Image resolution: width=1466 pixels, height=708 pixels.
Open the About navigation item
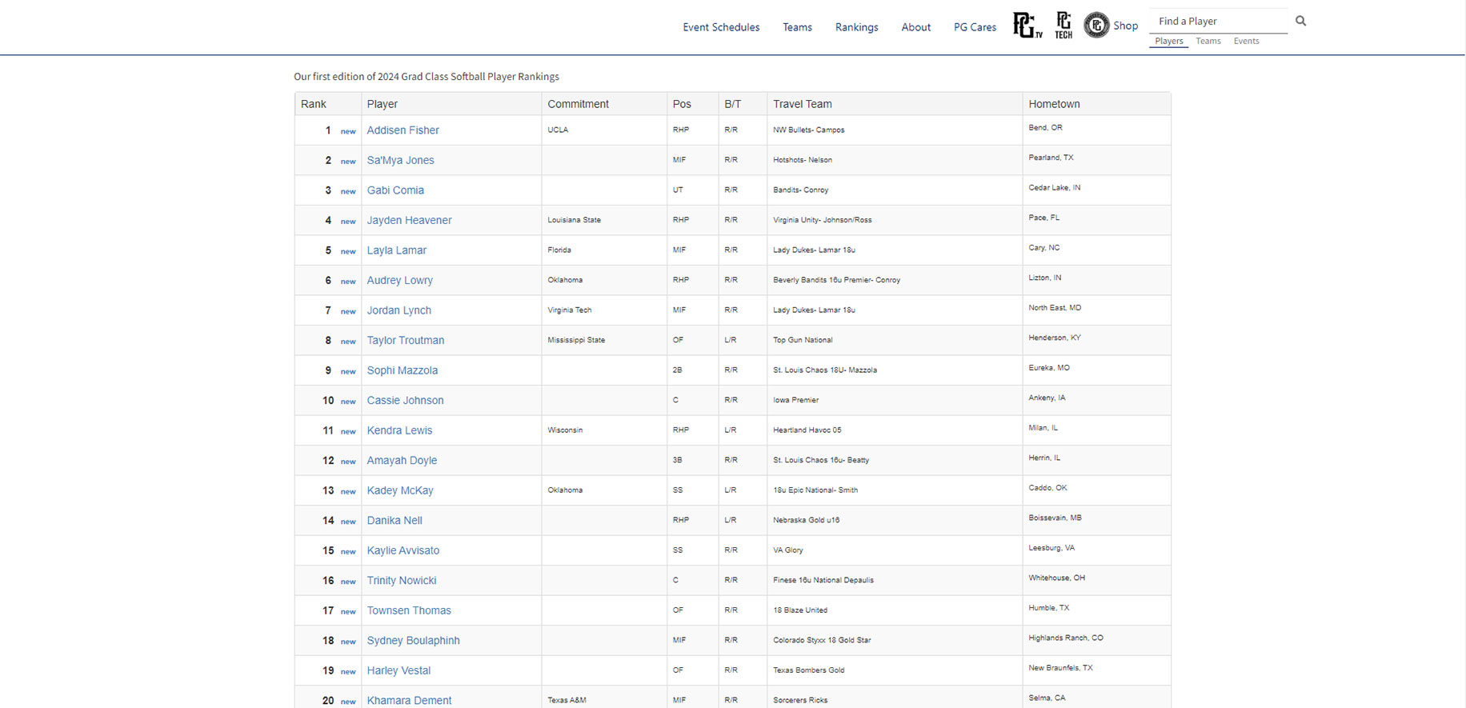[915, 27]
